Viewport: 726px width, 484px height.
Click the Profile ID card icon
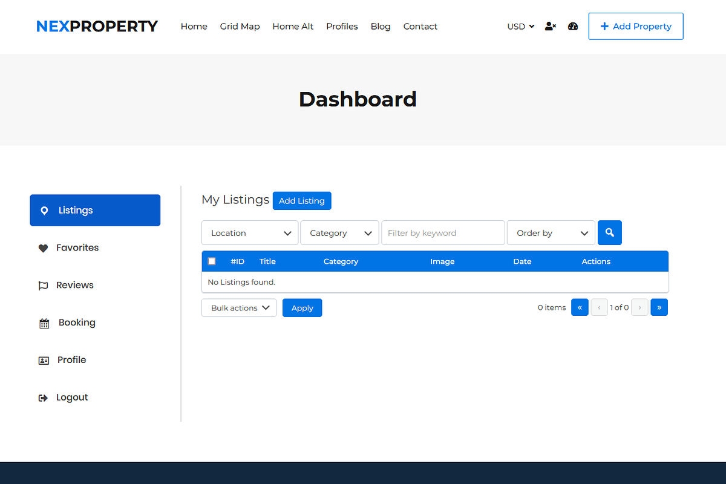(44, 360)
